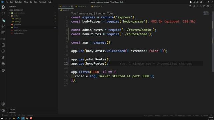This screenshot has width=214, height=120.
Task: Open home.js in the file tree
Action: tap(32, 22)
